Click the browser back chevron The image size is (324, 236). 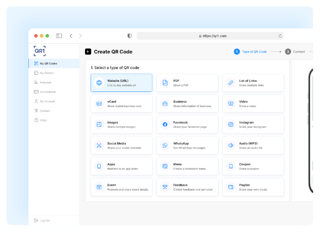(71, 36)
